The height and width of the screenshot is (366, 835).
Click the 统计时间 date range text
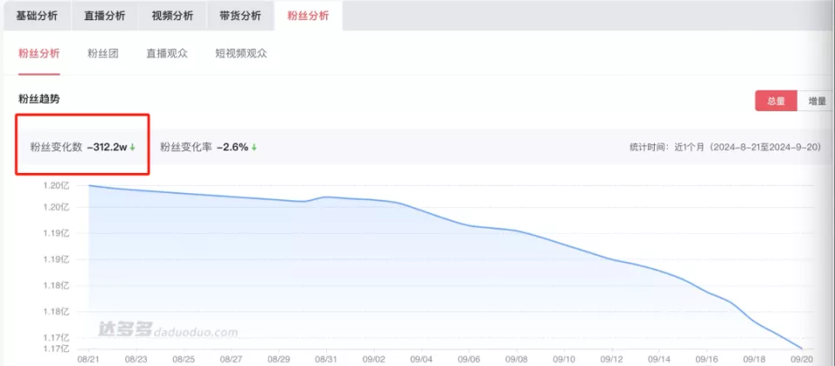725,148
